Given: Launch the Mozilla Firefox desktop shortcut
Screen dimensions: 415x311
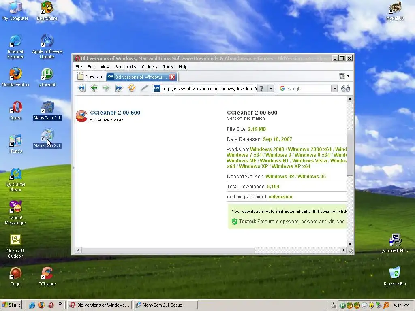Looking at the screenshot, I should pyautogui.click(x=15, y=77).
